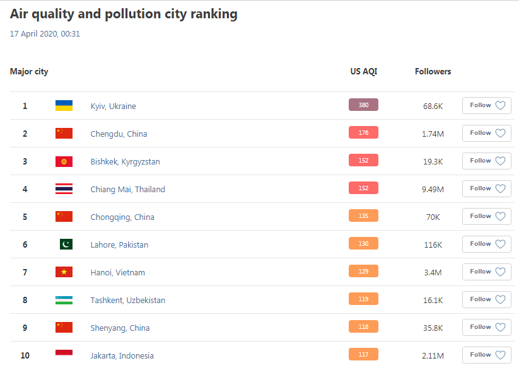This screenshot has width=519, height=368.
Task: Click the Followers column header
Action: (x=433, y=72)
